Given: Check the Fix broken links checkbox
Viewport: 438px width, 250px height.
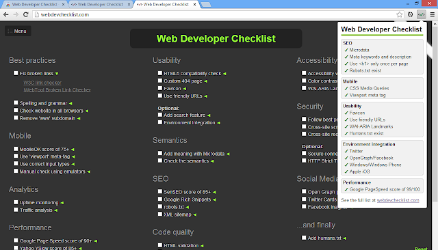Looking at the screenshot, I should [16, 73].
